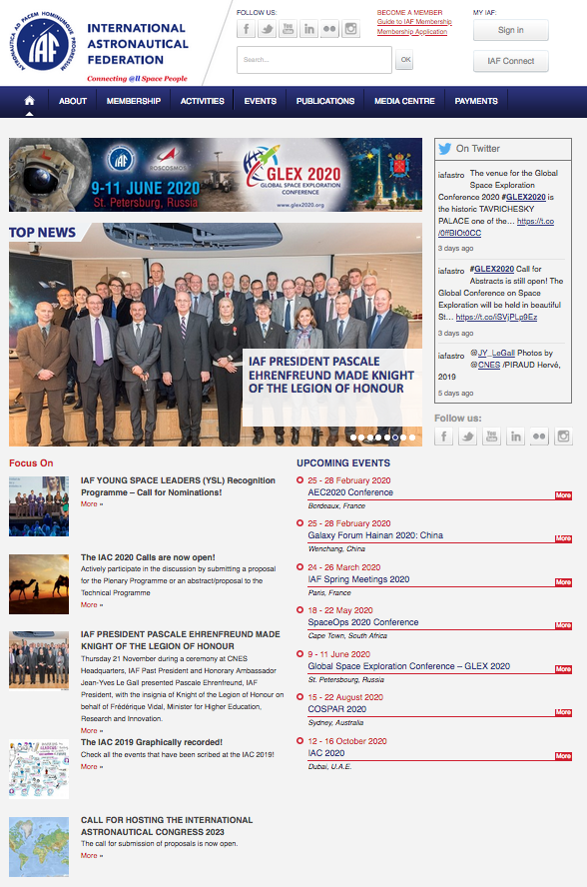Focus the Search input field
The height and width of the screenshot is (887, 587).
click(x=314, y=60)
